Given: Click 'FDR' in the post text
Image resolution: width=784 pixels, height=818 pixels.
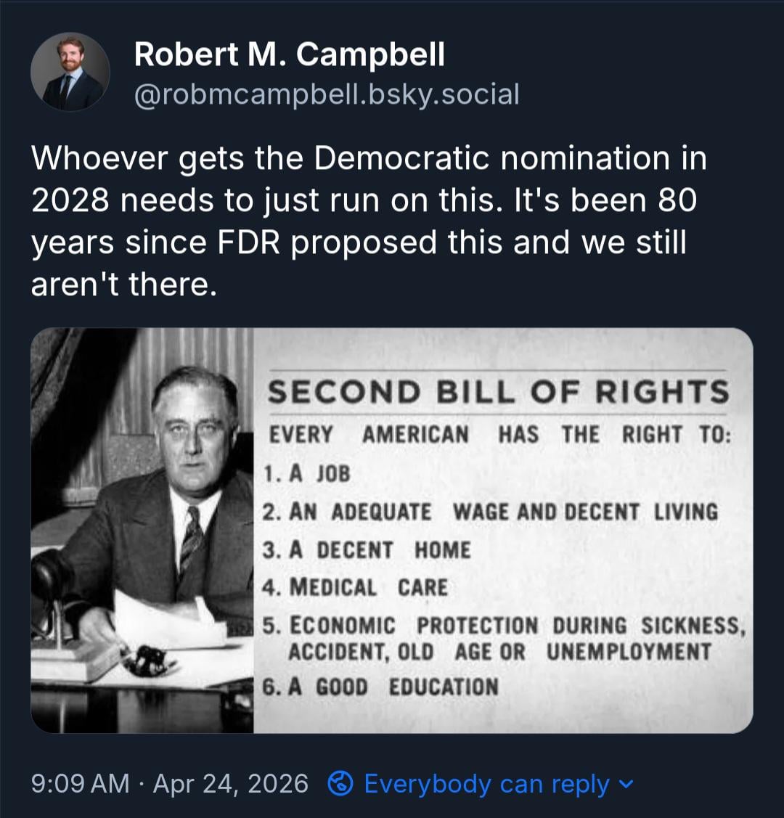Looking at the screenshot, I should point(246,243).
